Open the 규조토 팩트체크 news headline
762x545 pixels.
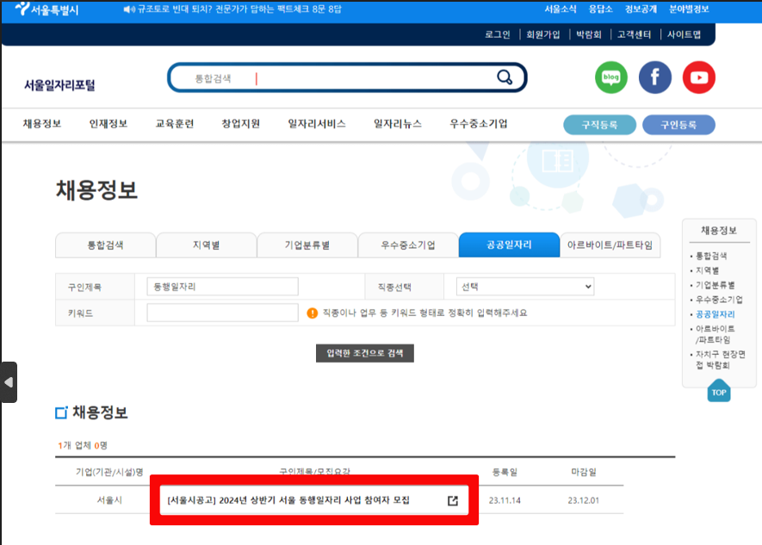point(239,9)
